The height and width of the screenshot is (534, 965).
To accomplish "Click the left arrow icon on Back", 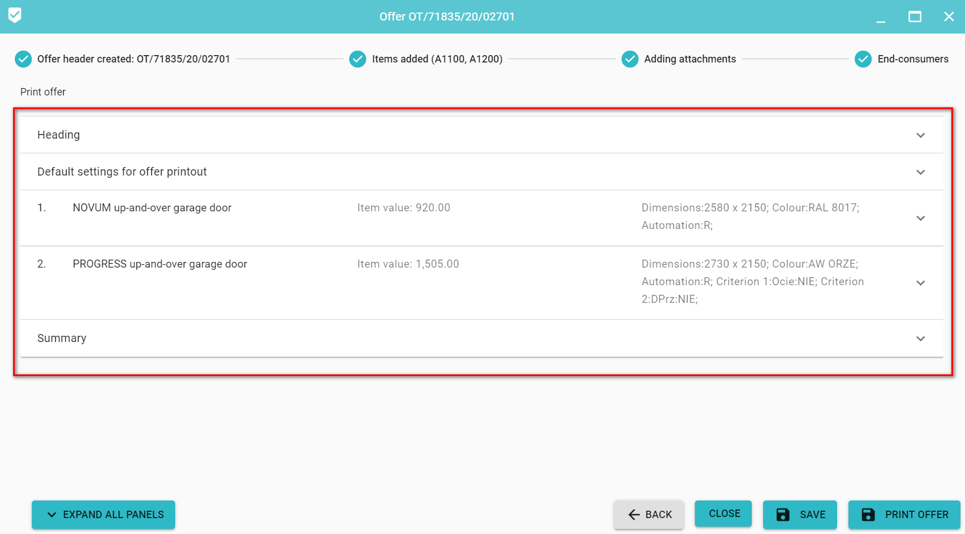I will pyautogui.click(x=634, y=515).
